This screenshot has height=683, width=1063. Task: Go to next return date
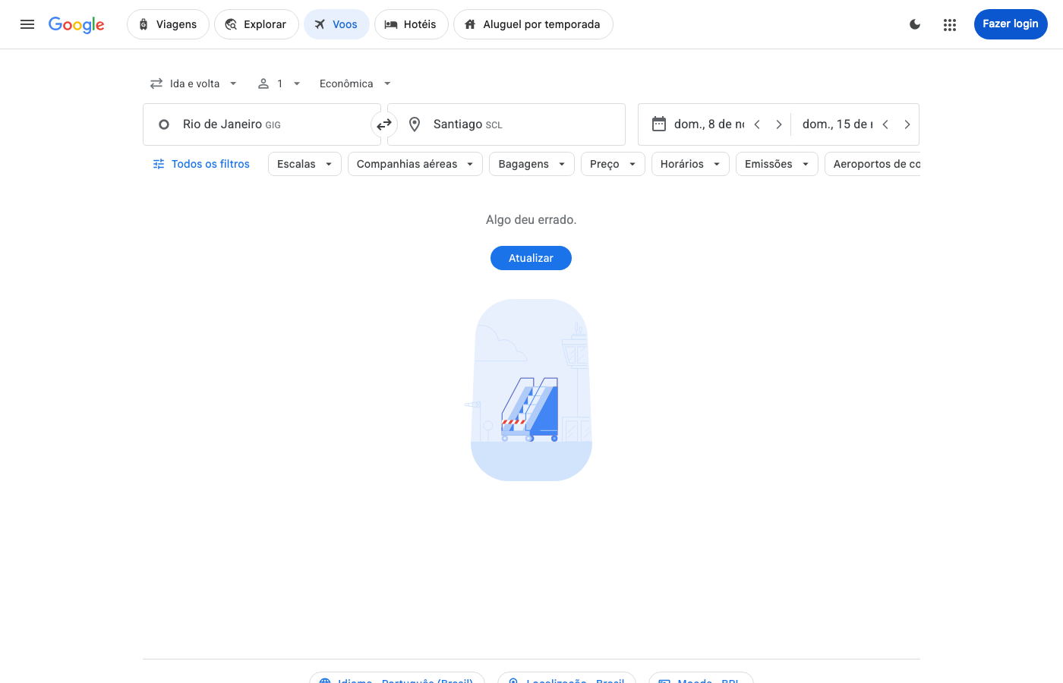[907, 124]
